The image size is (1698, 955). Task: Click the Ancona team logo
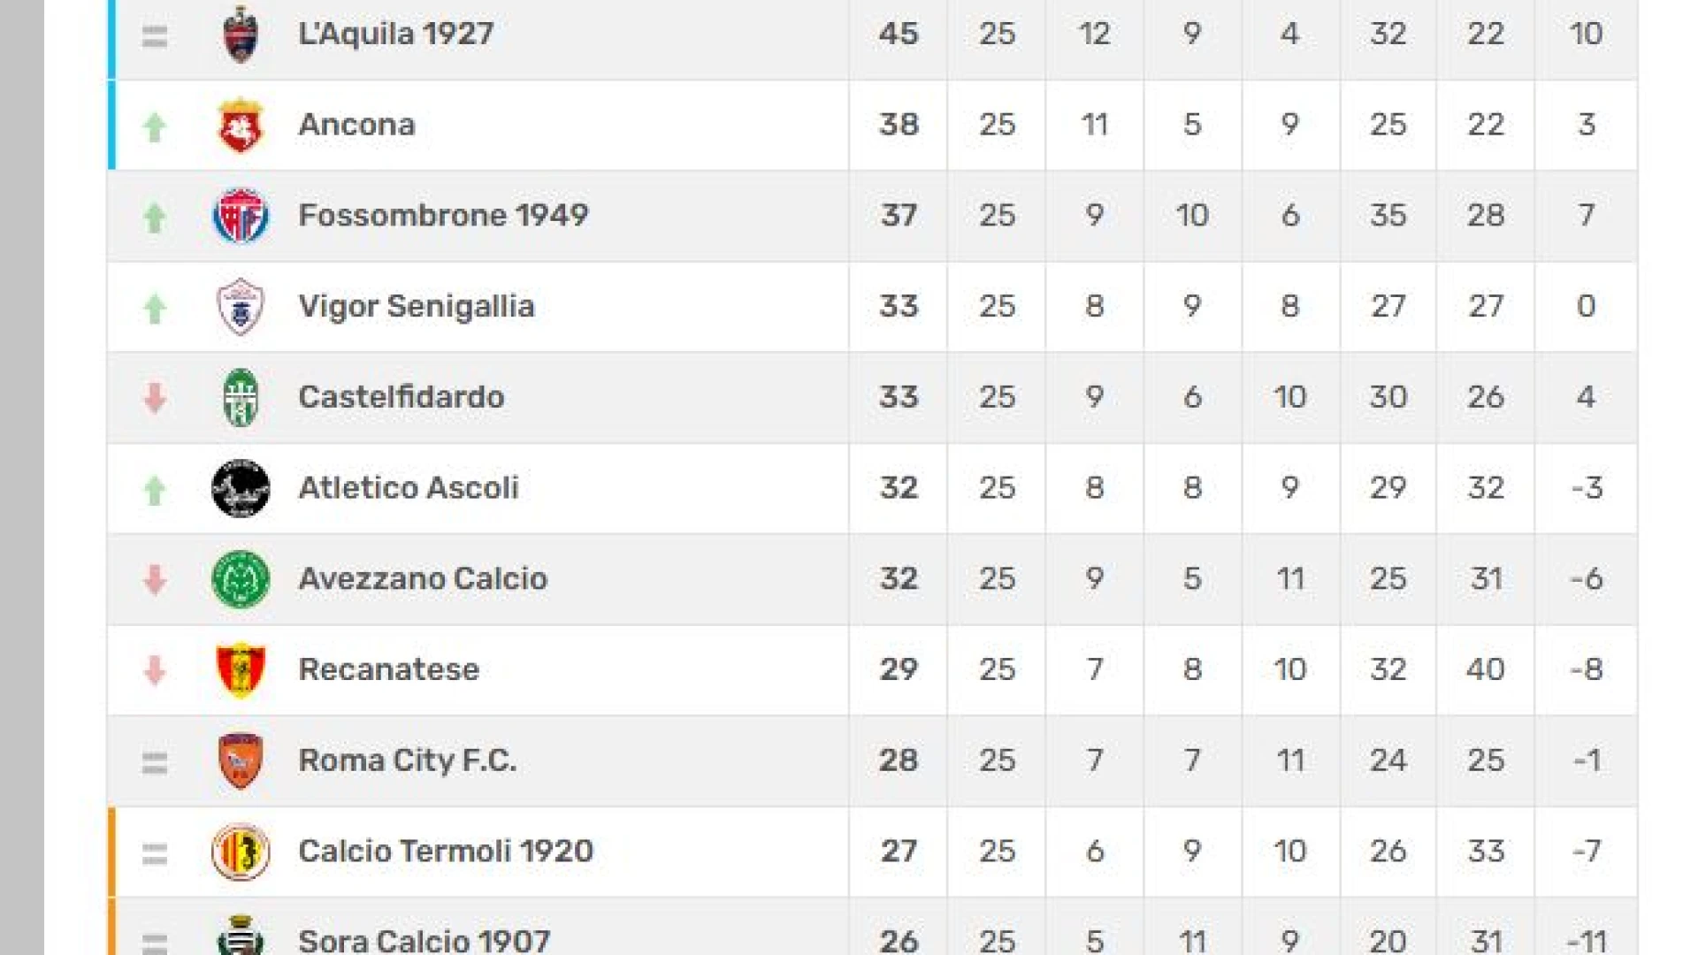(241, 125)
